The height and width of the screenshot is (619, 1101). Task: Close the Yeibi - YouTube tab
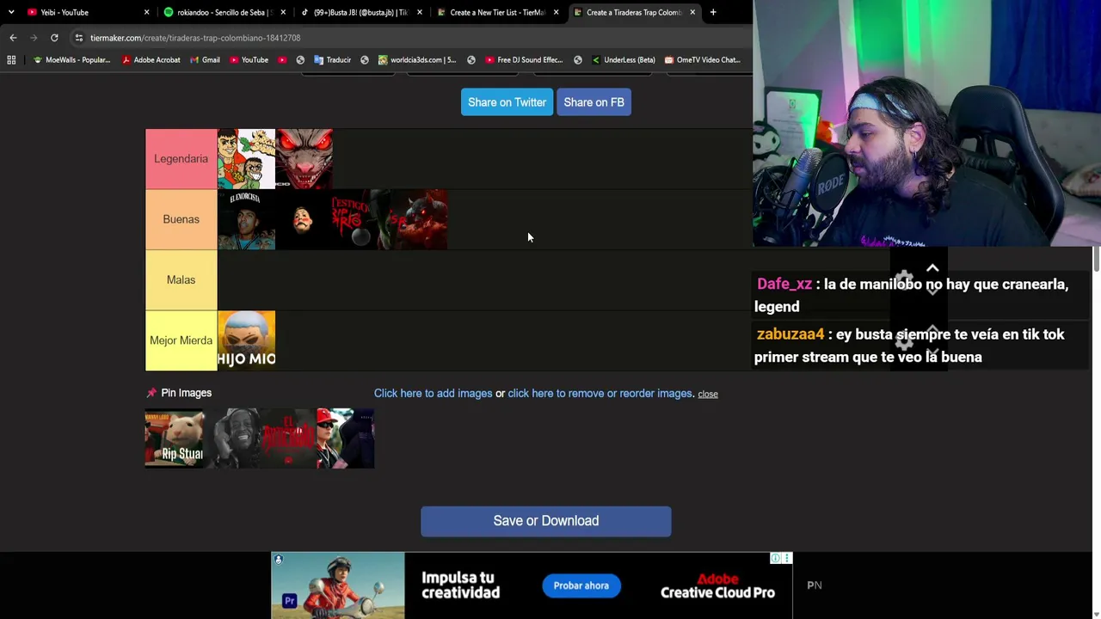coord(146,12)
